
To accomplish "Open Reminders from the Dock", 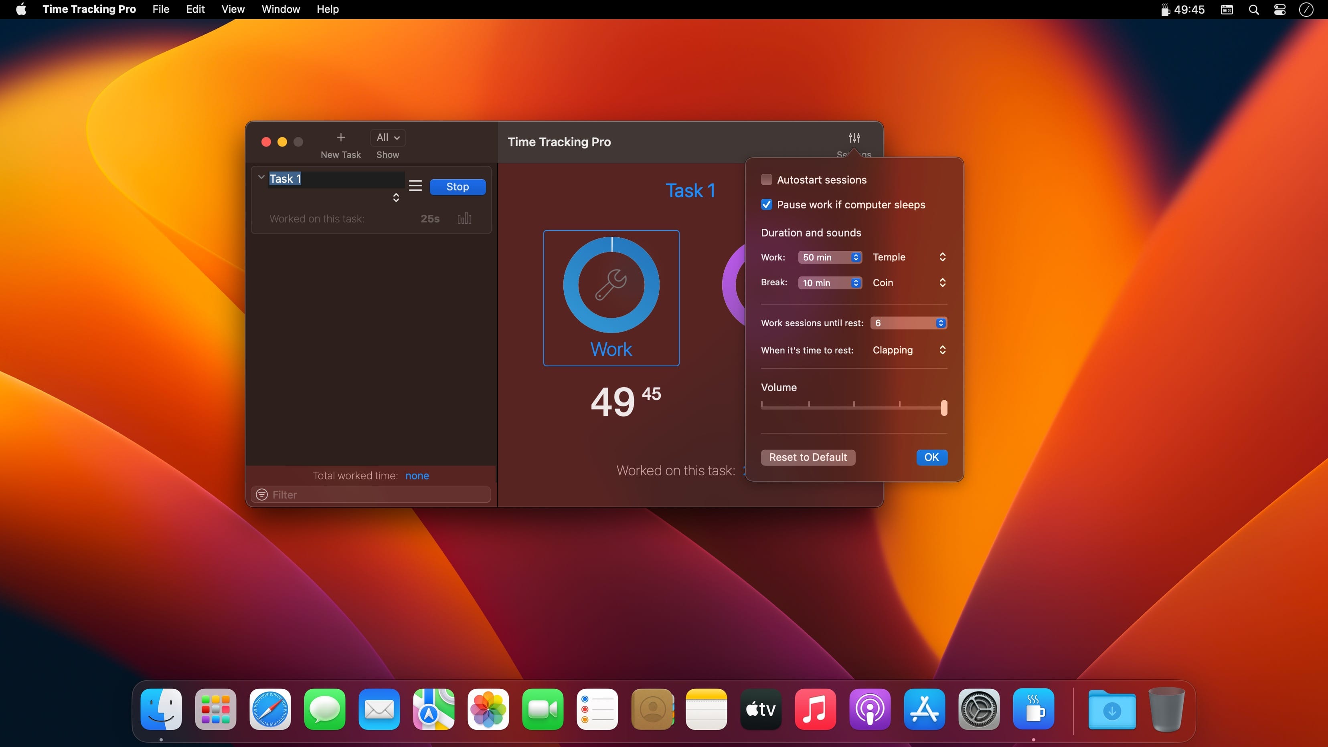I will point(597,709).
